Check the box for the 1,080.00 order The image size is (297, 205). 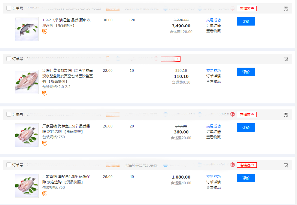(x=9, y=165)
